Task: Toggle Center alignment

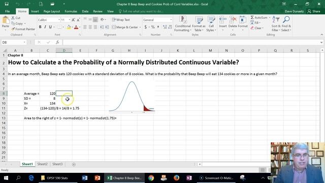Action: 90,27
